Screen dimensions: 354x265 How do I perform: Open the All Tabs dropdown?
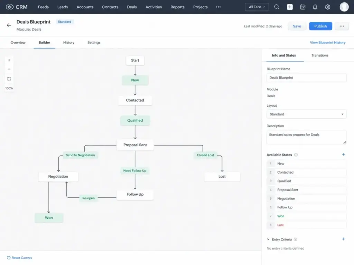click(257, 7)
